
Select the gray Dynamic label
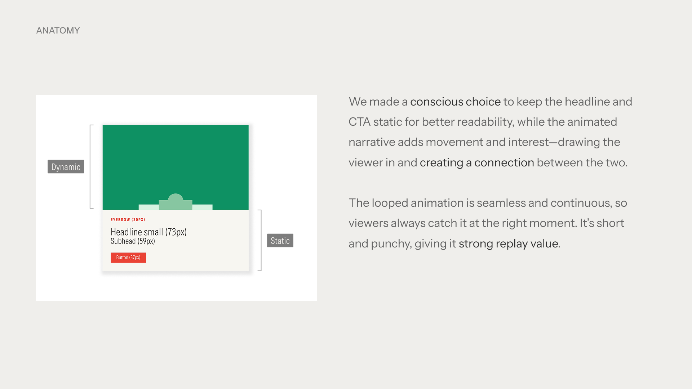pos(66,167)
